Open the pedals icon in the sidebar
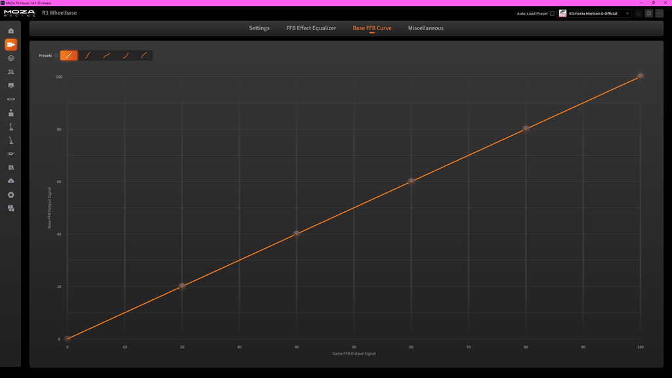Viewport: 672px width, 378px height. pyautogui.click(x=11, y=72)
